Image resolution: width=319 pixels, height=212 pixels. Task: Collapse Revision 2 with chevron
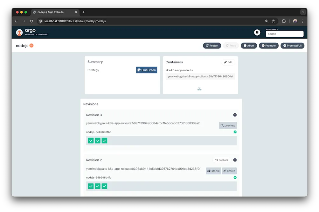[x=235, y=160]
